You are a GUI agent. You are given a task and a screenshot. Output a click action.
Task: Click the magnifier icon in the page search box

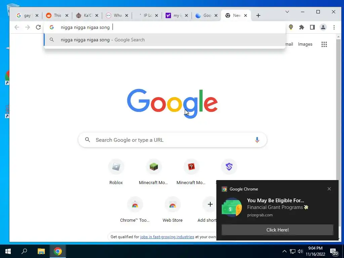click(88, 140)
